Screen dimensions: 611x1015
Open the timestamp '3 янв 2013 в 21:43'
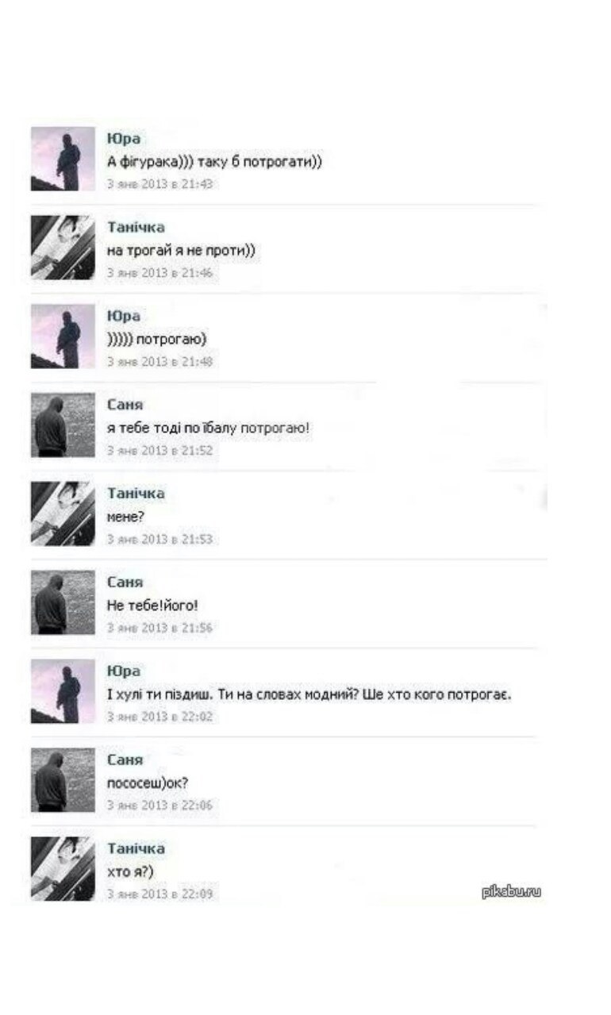pyautogui.click(x=159, y=184)
